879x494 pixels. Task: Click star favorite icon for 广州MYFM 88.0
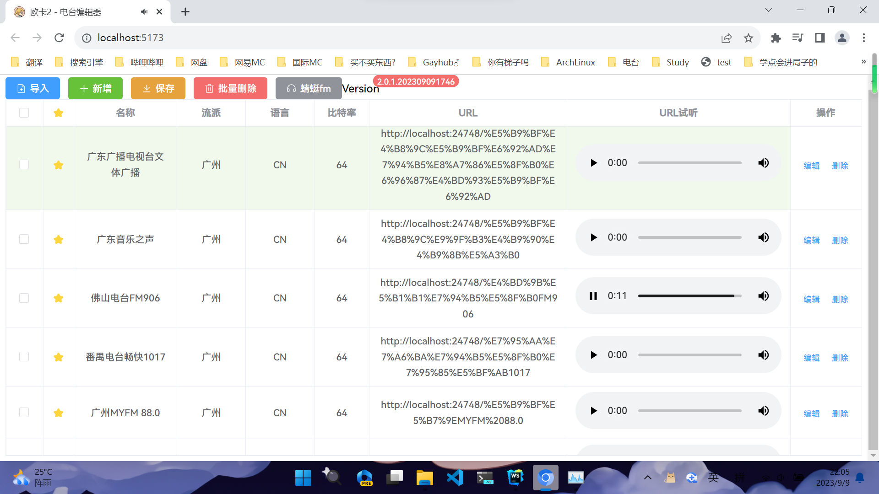point(58,413)
